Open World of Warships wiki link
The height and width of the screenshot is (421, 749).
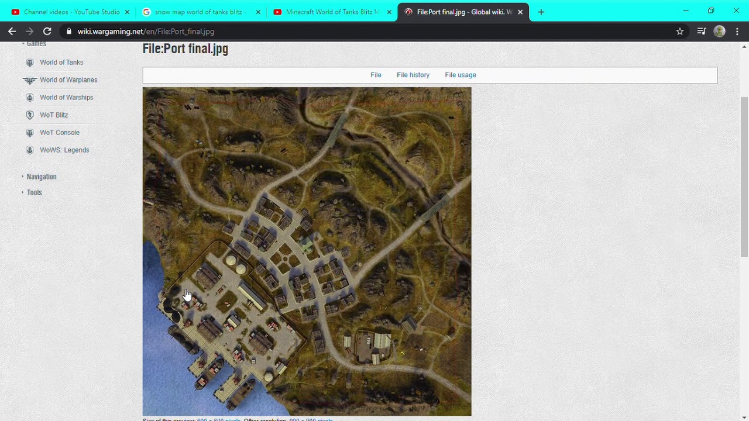pos(67,98)
